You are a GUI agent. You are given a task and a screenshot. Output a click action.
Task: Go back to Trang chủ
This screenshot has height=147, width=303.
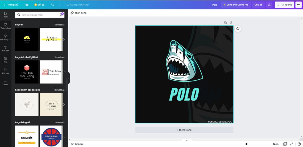[x=11, y=5]
